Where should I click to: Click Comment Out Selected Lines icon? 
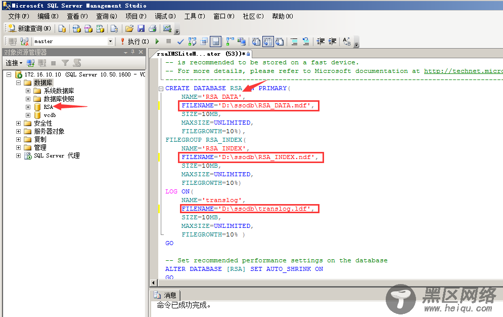coord(294,42)
